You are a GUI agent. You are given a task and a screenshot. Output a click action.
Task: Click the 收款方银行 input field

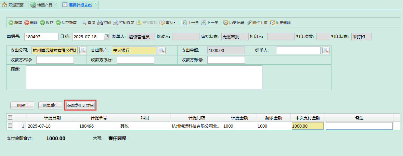(135, 60)
